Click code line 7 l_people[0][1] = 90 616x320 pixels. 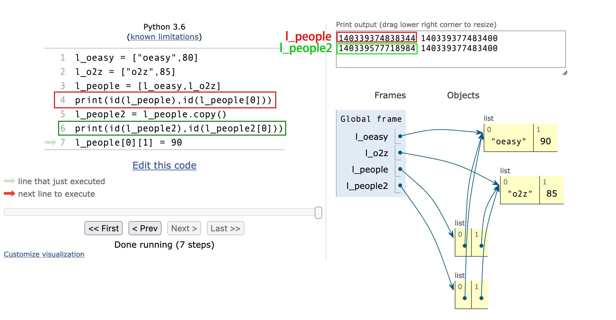click(128, 143)
